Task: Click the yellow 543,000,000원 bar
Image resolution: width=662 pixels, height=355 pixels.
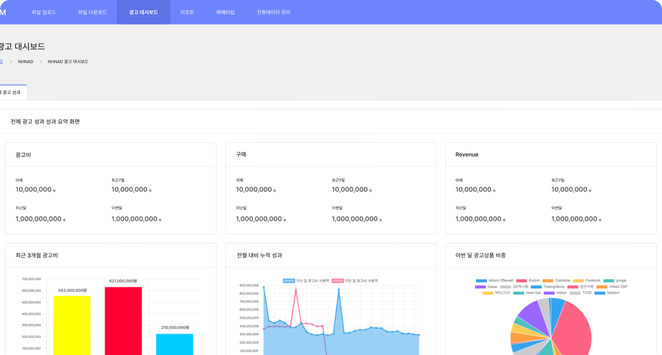Action: tap(72, 324)
